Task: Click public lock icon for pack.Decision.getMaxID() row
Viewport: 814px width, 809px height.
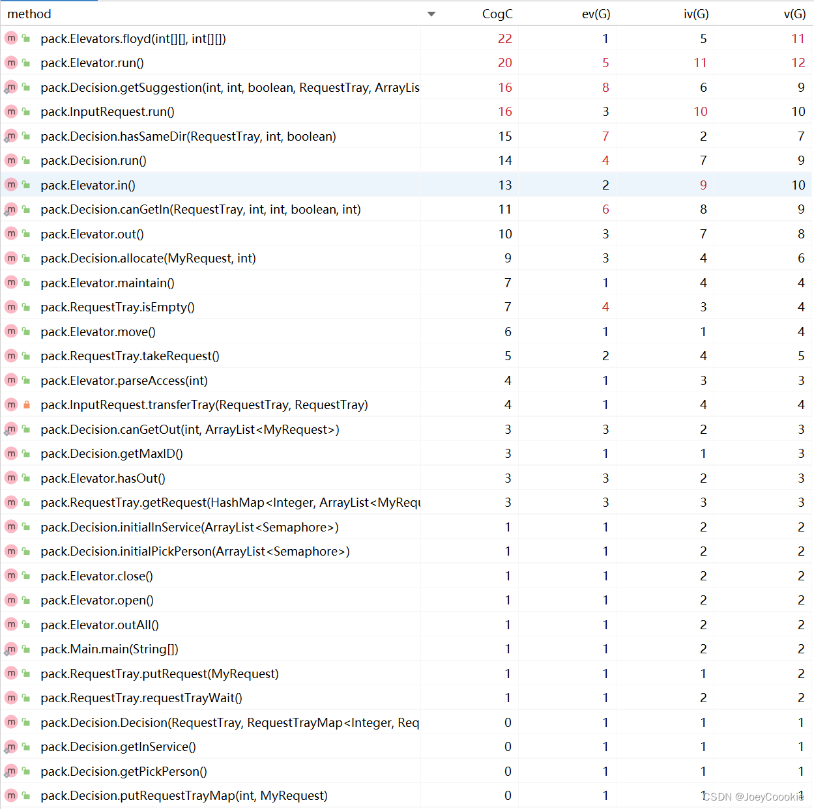Action: point(26,453)
